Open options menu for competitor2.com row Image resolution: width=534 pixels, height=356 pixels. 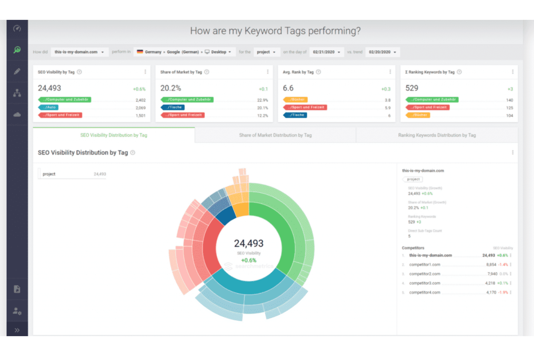click(511, 274)
